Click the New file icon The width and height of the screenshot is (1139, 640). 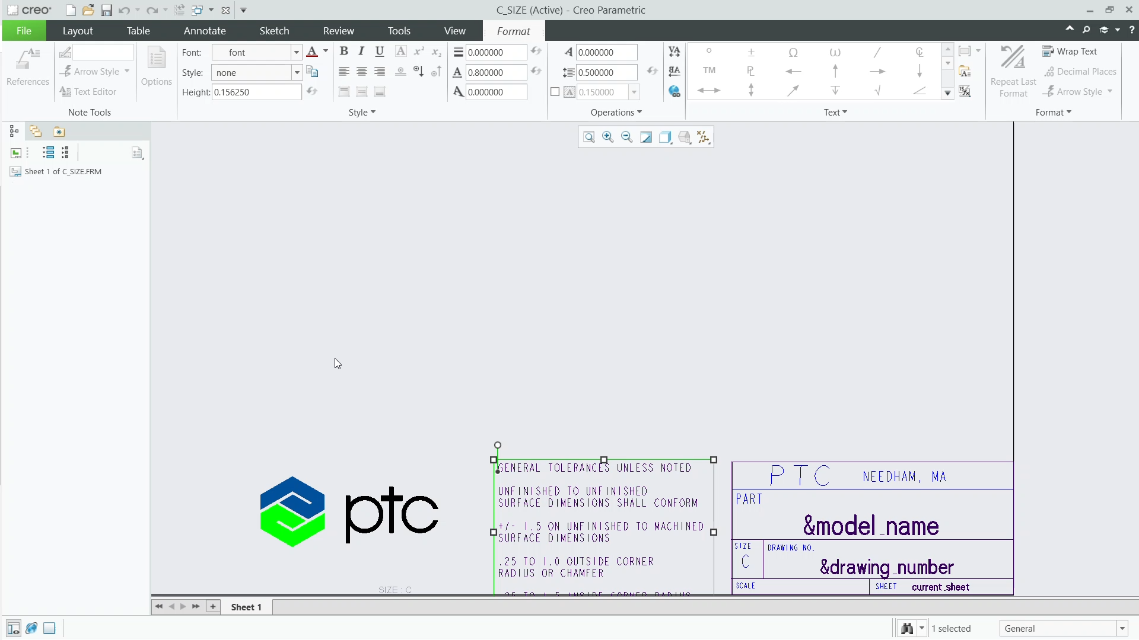pos(71,10)
